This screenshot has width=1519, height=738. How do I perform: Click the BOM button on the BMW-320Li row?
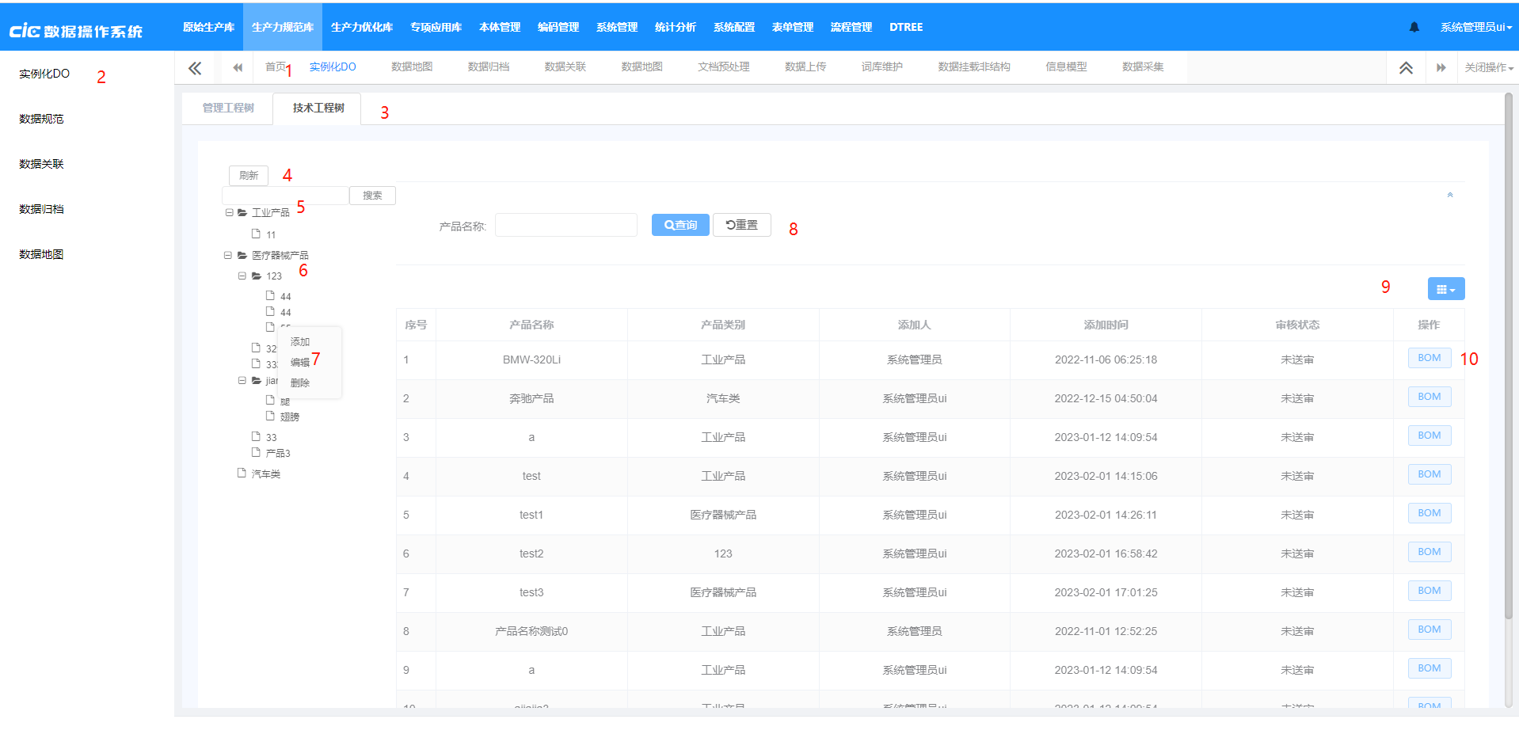pos(1429,357)
